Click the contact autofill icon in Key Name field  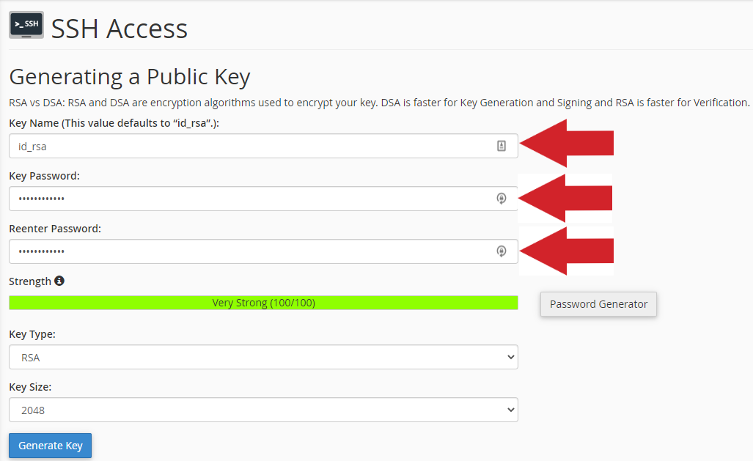pos(502,145)
